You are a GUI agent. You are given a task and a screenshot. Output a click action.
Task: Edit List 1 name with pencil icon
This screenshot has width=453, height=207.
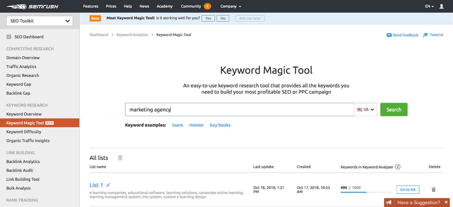click(108, 185)
